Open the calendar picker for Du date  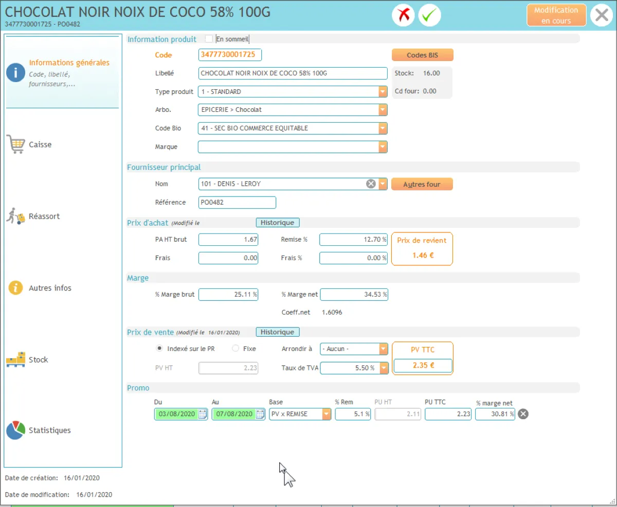coord(203,414)
